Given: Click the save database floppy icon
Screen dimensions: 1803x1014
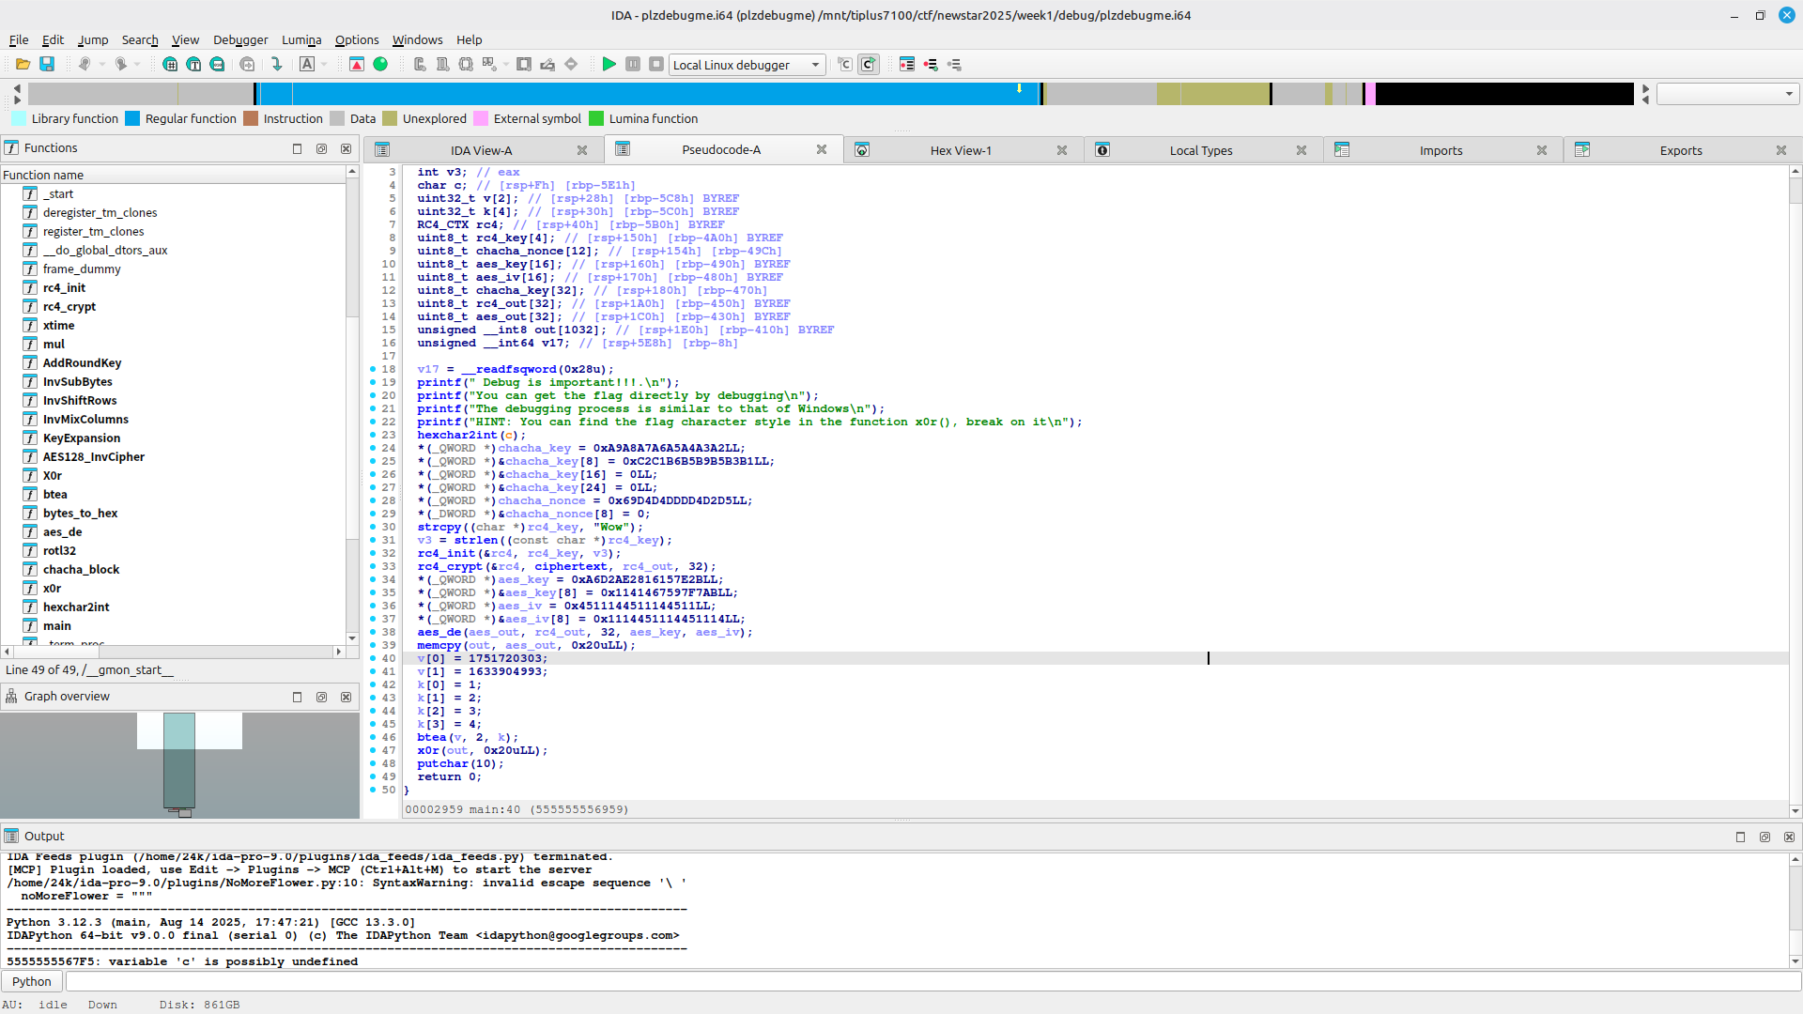Looking at the screenshot, I should 47,65.
